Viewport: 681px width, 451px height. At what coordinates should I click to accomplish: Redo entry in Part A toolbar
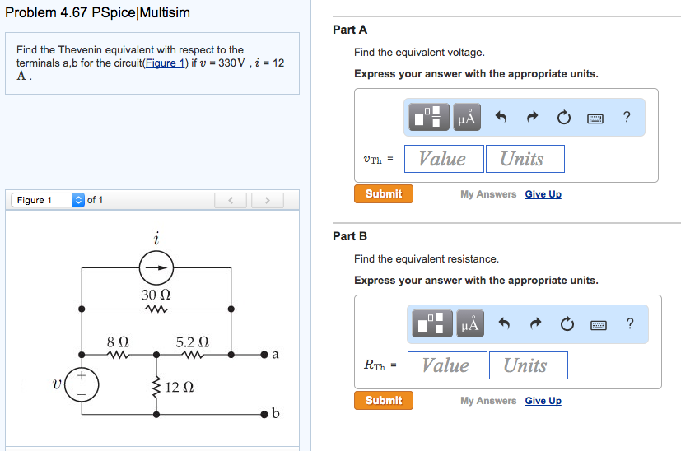(532, 117)
